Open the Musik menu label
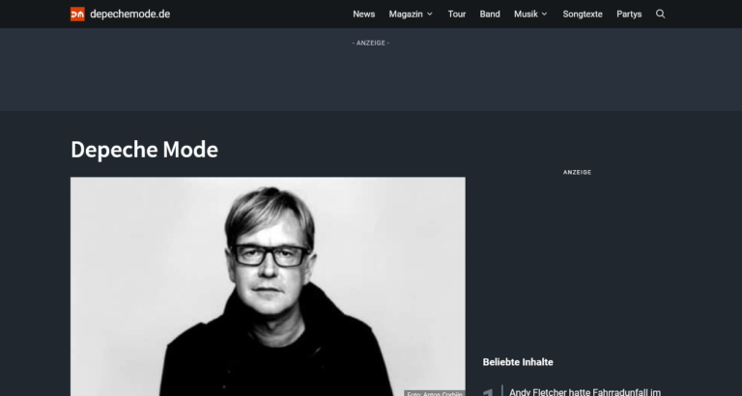Screen dimensions: 742x396 [526, 14]
